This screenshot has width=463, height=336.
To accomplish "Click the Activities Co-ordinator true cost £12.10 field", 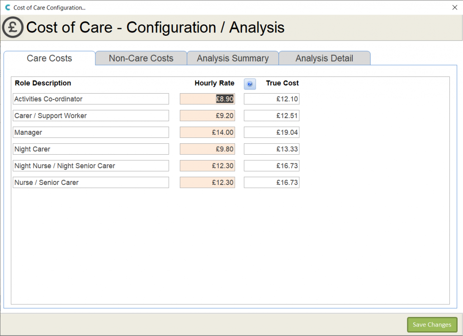I will [x=271, y=99].
